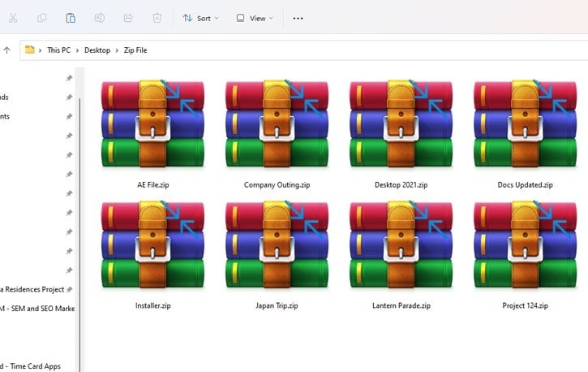
Task: Select the Installer.zip archive icon
Action: [x=152, y=244]
